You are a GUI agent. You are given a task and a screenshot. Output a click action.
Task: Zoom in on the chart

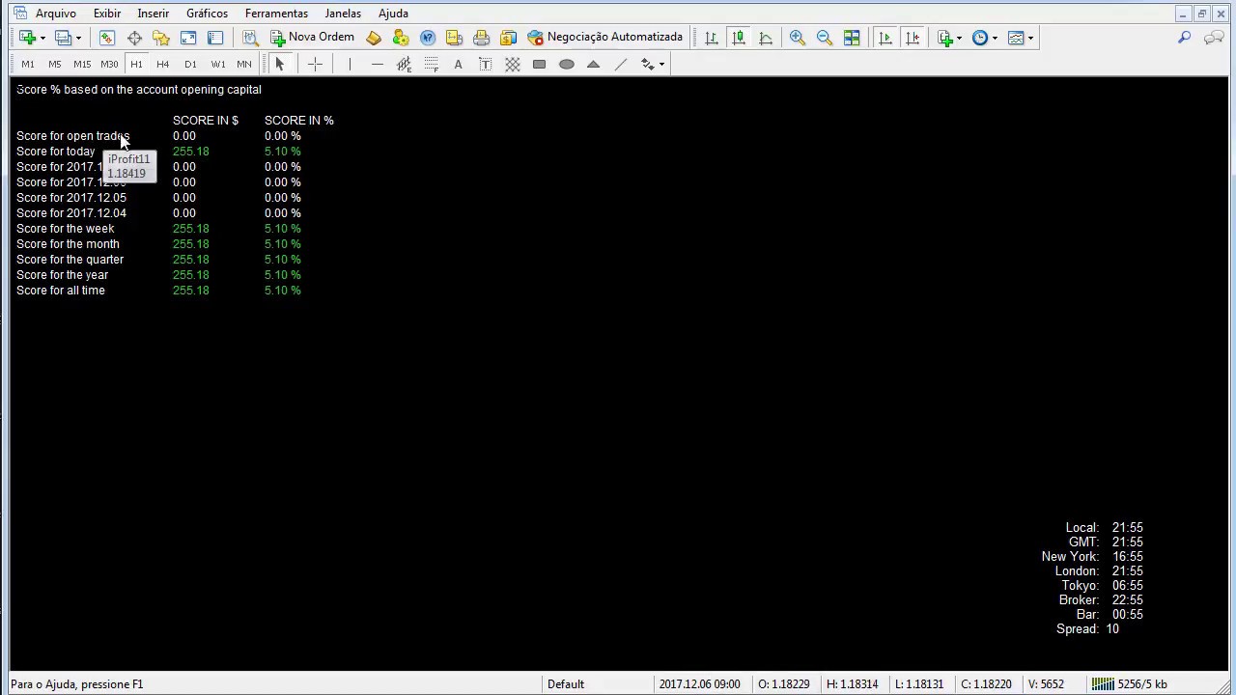(x=798, y=38)
